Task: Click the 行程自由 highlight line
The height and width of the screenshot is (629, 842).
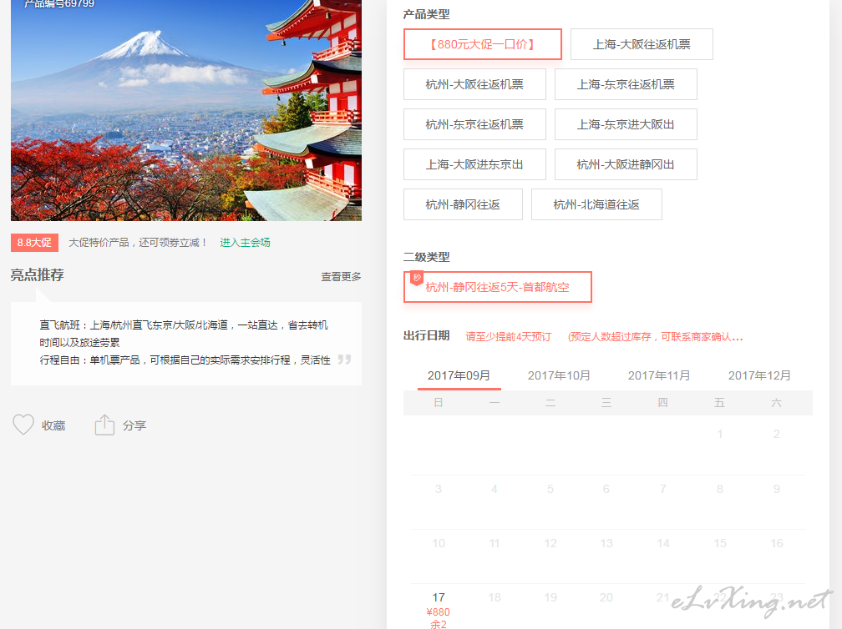Action: coord(185,360)
